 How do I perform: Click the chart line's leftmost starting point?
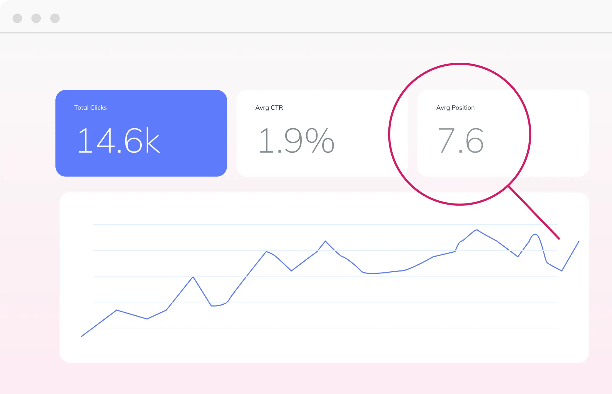pos(81,336)
